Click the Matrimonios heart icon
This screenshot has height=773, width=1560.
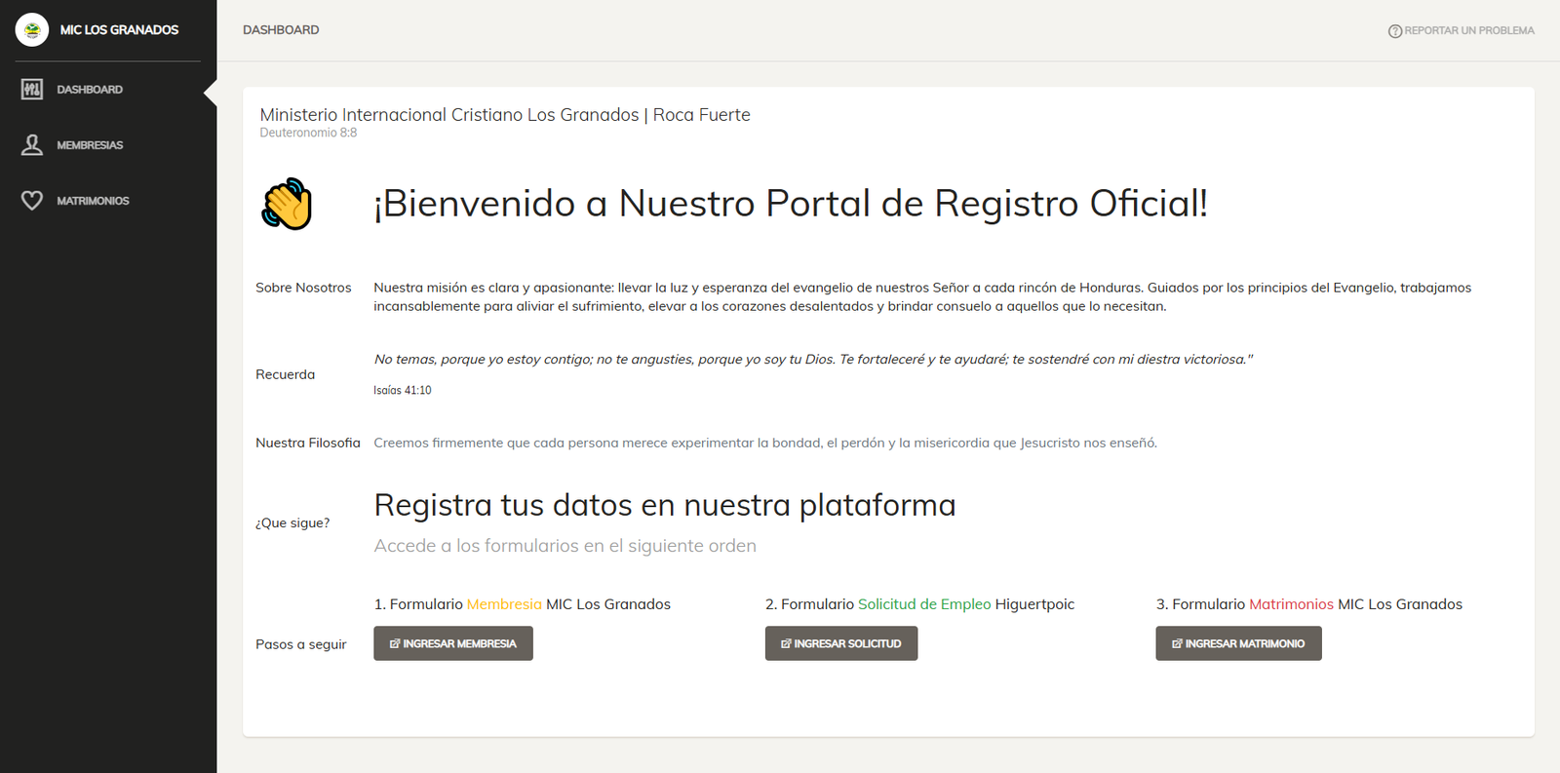[x=32, y=201]
